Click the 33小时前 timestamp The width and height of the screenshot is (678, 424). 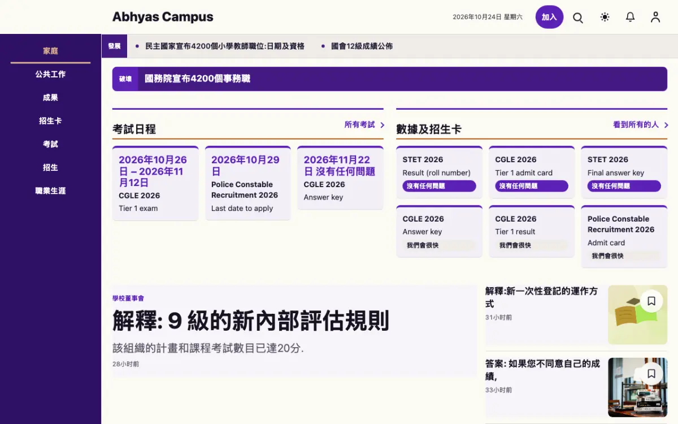(x=498, y=390)
